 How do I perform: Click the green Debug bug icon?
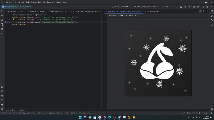pyautogui.click(x=167, y=7)
